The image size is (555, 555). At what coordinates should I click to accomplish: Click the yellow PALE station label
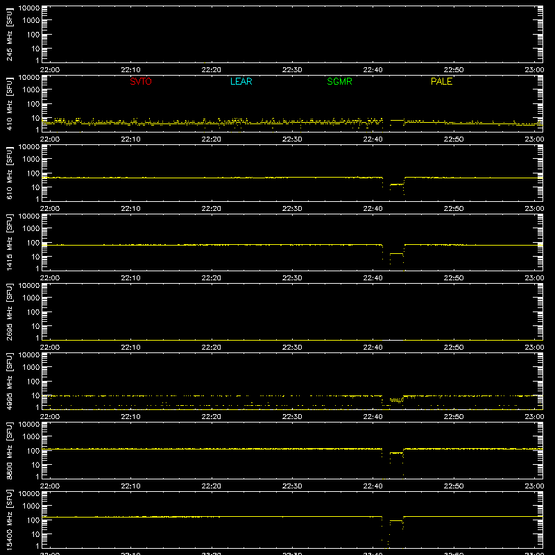coord(441,81)
